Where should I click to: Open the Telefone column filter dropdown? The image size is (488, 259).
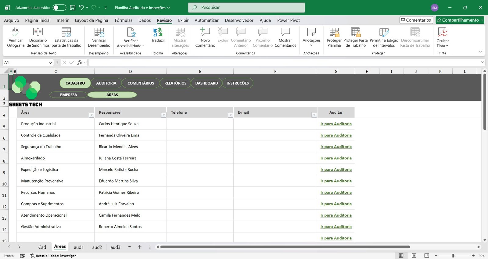click(230, 115)
